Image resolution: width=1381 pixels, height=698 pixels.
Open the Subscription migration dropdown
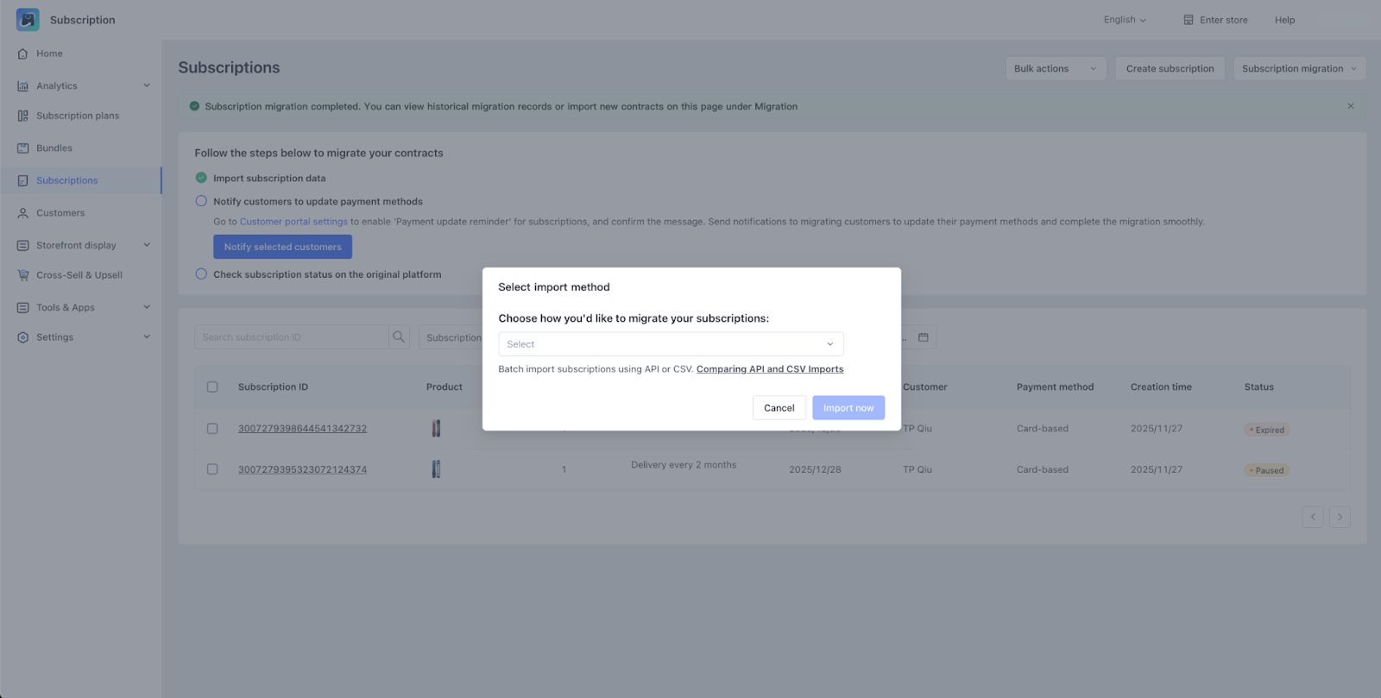tap(1299, 69)
